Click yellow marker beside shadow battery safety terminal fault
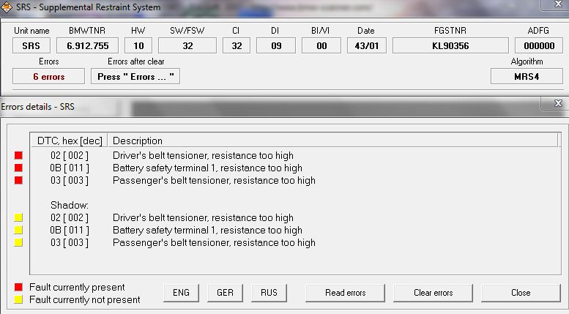569x314 pixels. coord(18,231)
